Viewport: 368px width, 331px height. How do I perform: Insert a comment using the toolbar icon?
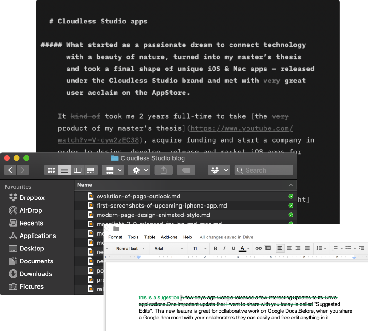(268, 248)
